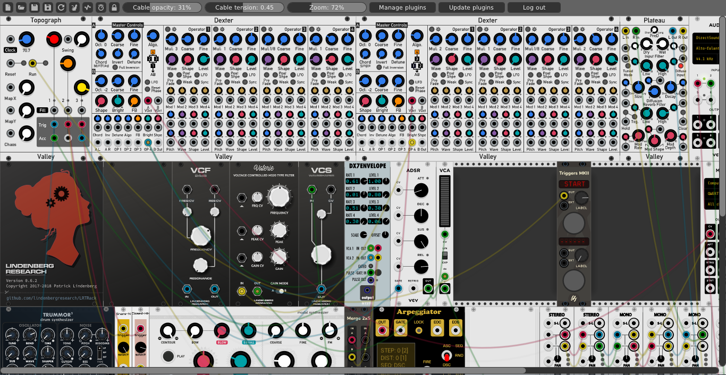Toggle Full Inversion on the left Dexter
Image resolution: width=726 pixels, height=375 pixels.
pos(115,67)
